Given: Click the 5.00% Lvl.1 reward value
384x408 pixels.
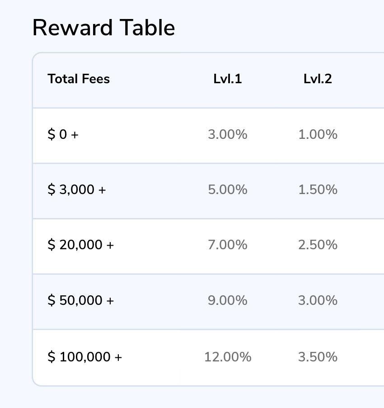Looking at the screenshot, I should [228, 190].
